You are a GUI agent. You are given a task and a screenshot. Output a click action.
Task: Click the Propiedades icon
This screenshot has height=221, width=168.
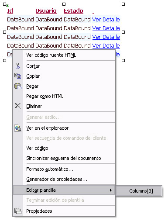[18, 211]
